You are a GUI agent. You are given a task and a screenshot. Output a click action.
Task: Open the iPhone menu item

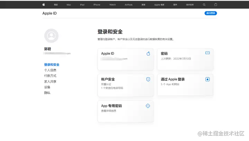pyautogui.click(x=97, y=5)
